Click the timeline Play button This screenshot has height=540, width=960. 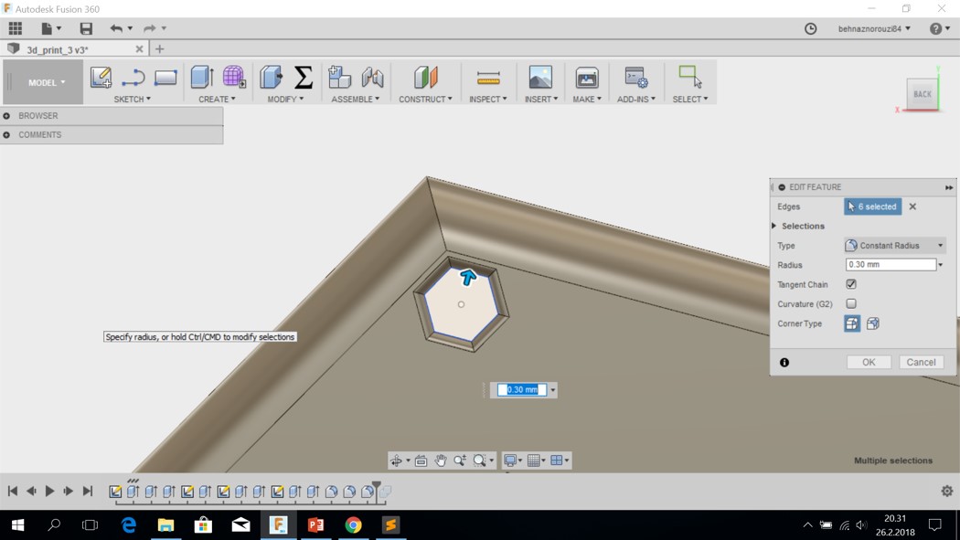click(x=49, y=491)
